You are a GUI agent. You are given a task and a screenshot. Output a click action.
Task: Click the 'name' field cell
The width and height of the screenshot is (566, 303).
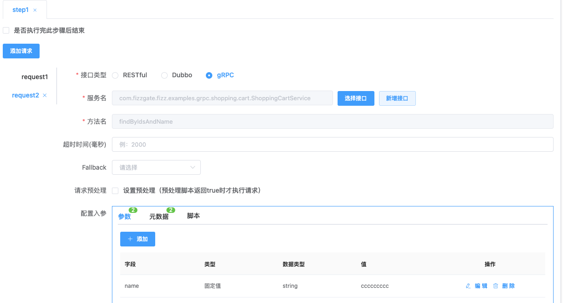pos(132,286)
